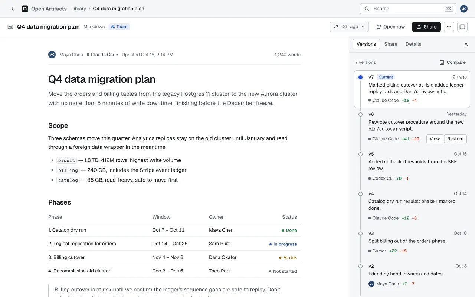The height and width of the screenshot is (297, 475).
Task: Switch to the Versions tab
Action: (x=366, y=44)
